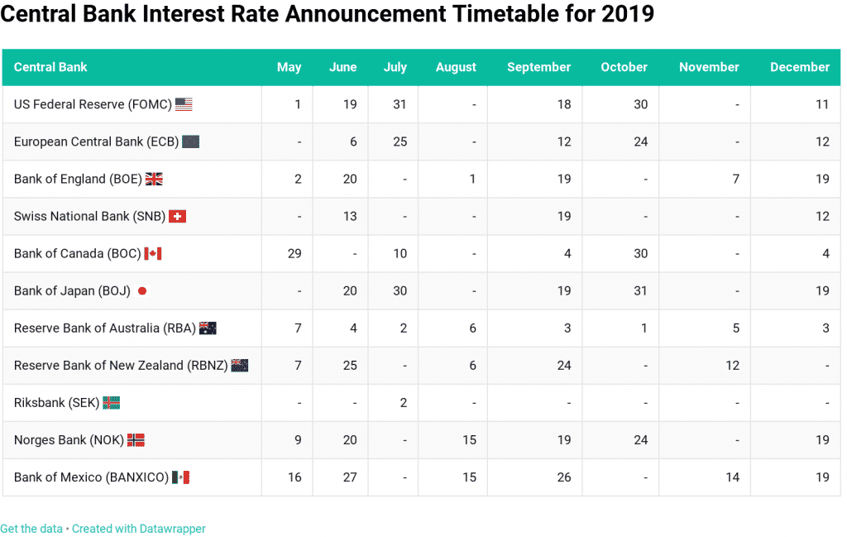847x537 pixels.
Task: Click the Bank of Mexico row label
Action: 91,477
